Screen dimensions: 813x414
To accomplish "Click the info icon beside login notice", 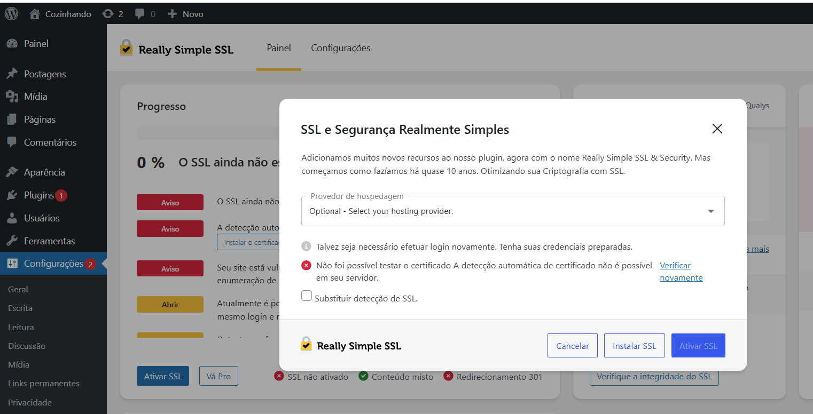I will point(306,246).
